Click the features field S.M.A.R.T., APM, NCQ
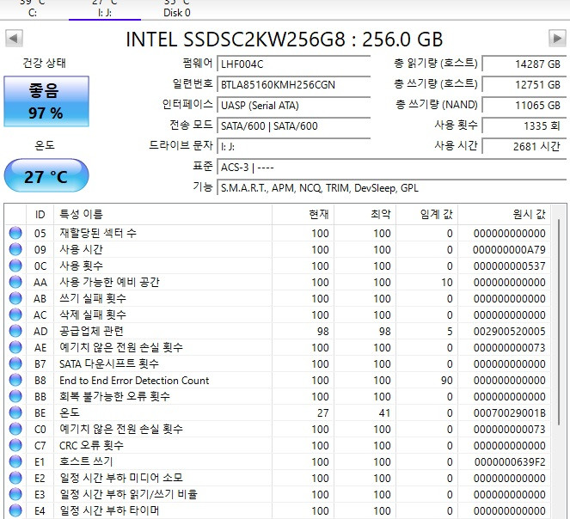This screenshot has width=570, height=519. 391,188
